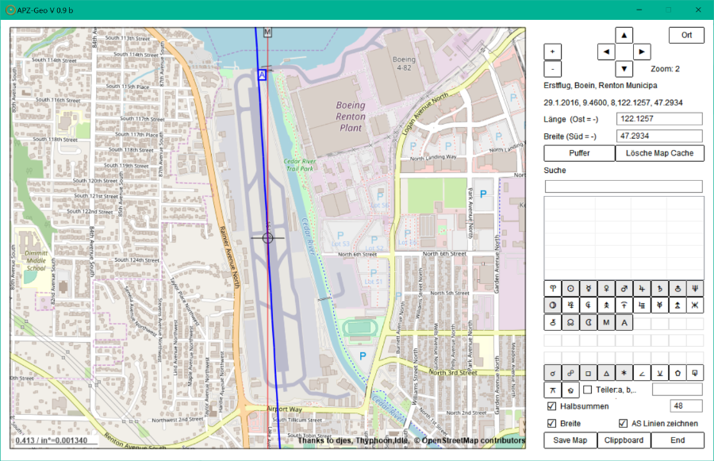The width and height of the screenshot is (714, 461).
Task: Toggle the Zeus arrow symbol button
Action: pyautogui.click(x=606, y=305)
